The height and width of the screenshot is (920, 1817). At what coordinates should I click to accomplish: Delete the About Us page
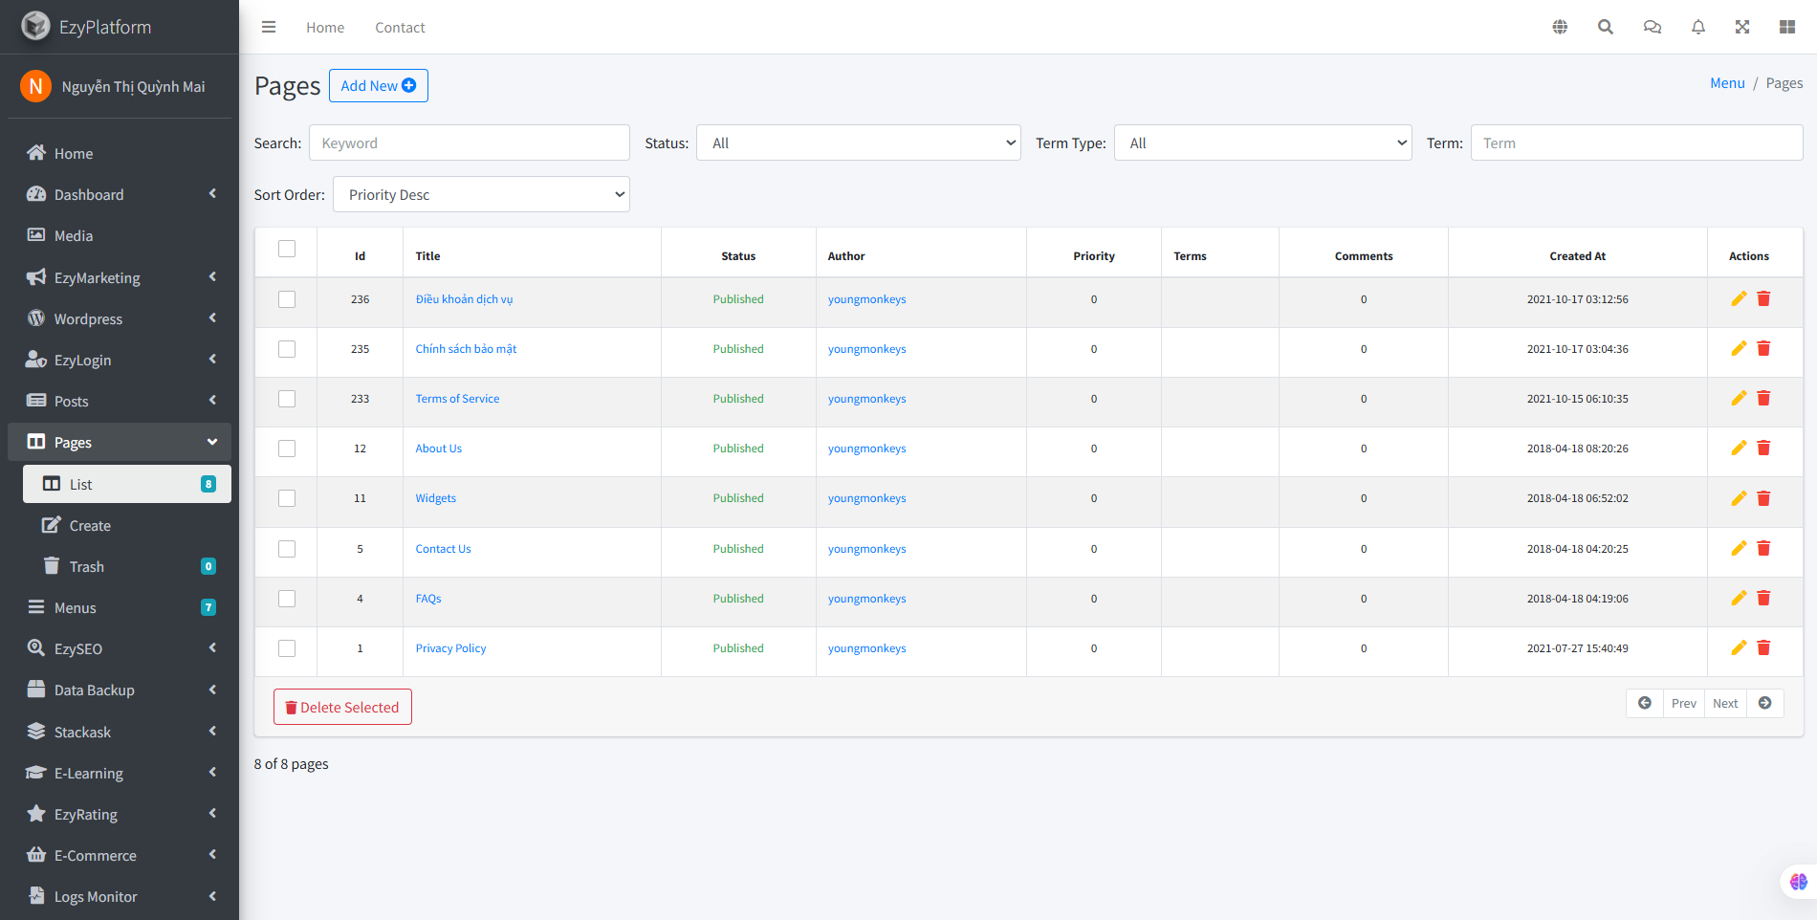(x=1763, y=449)
